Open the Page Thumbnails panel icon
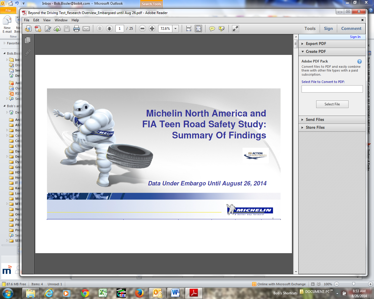 pos(27,40)
